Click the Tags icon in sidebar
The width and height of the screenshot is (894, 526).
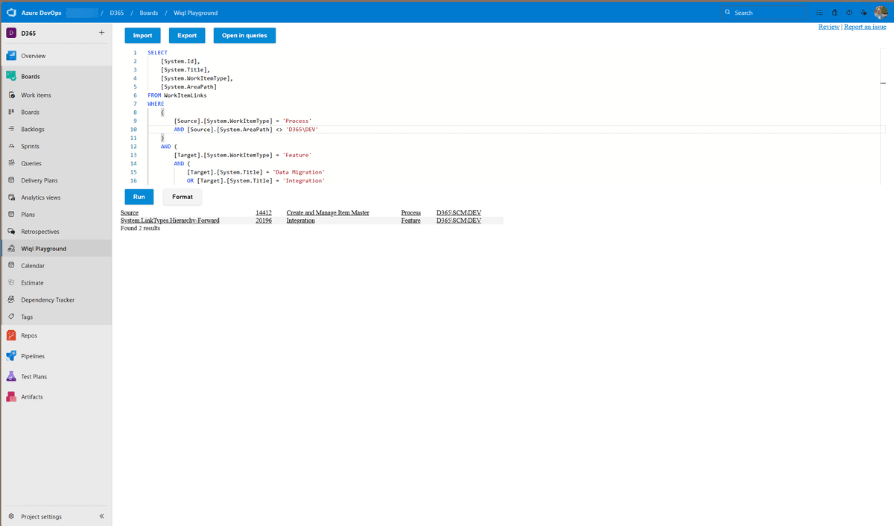(x=12, y=317)
